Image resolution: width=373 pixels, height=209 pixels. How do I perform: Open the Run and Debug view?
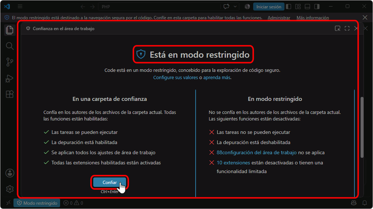pyautogui.click(x=9, y=78)
